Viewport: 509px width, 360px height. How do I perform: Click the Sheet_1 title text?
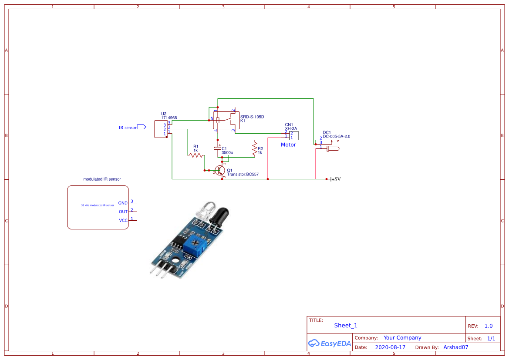[346, 325]
